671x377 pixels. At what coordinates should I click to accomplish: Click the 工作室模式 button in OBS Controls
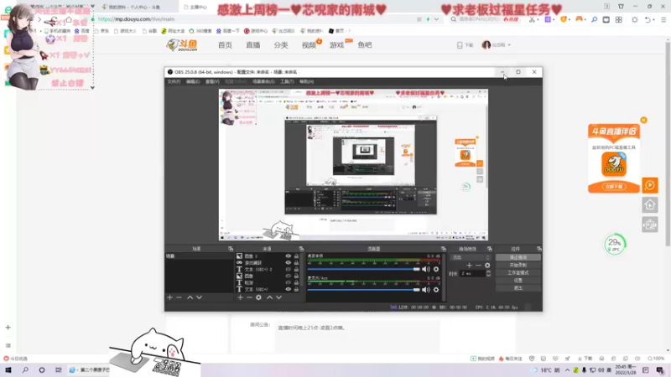tap(518, 273)
